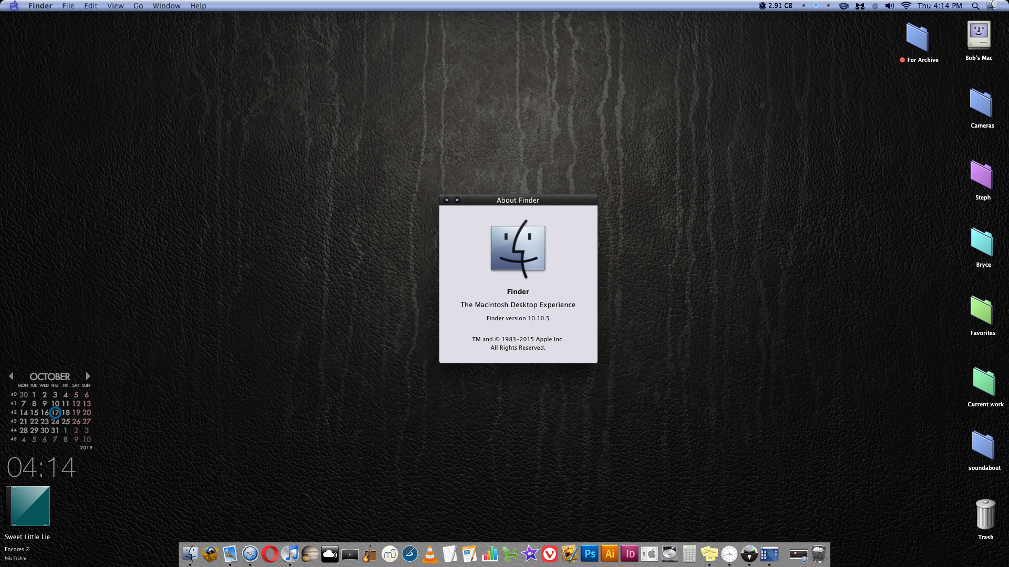
Task: Click the Finder version 10.10.5 text
Action: [x=518, y=318]
